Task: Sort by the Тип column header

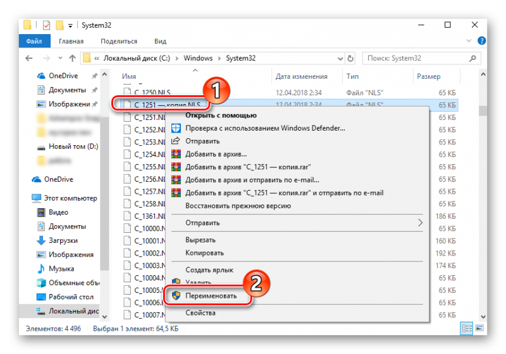Action: (352, 76)
